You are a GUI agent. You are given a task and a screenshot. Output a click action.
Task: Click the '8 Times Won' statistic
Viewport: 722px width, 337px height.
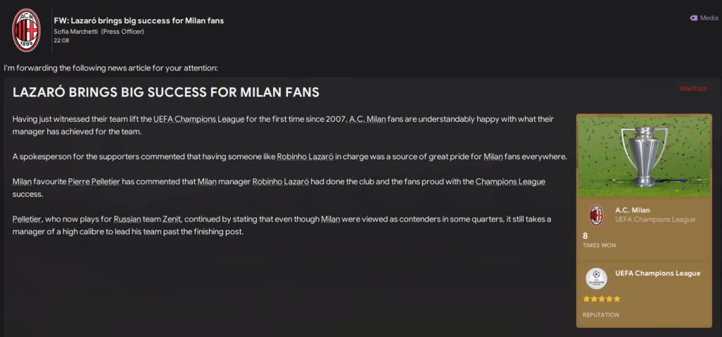[600, 240]
